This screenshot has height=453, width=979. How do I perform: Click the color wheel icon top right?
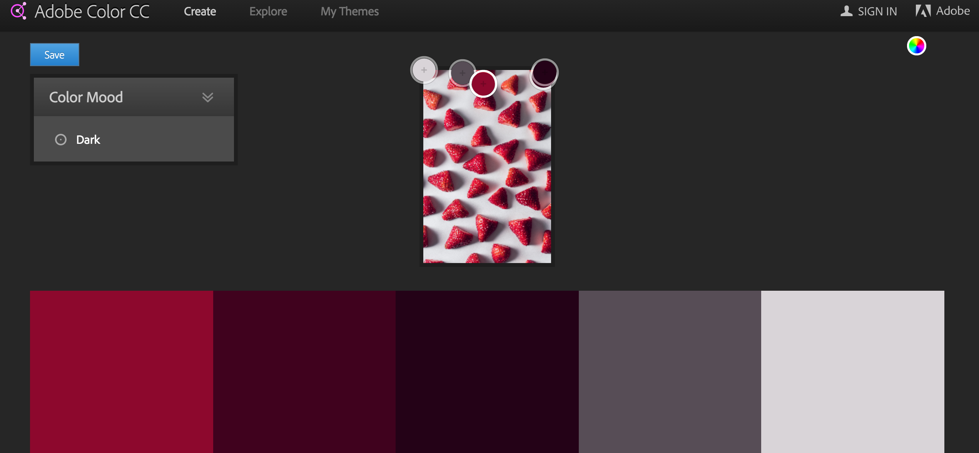916,45
